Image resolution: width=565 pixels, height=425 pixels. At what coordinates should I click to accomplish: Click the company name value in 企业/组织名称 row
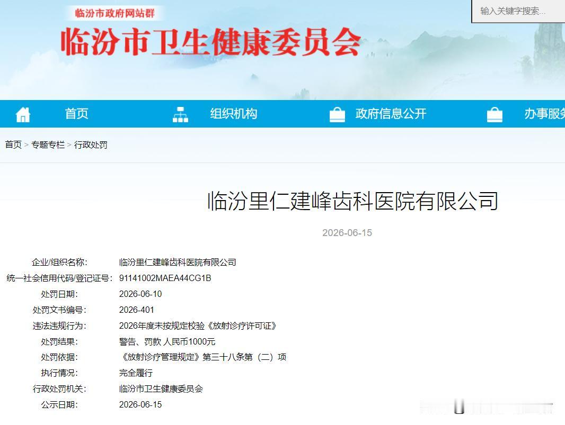click(178, 263)
